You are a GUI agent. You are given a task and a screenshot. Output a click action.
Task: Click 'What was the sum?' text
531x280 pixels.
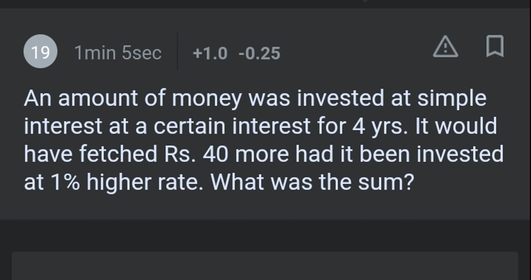pos(313,182)
